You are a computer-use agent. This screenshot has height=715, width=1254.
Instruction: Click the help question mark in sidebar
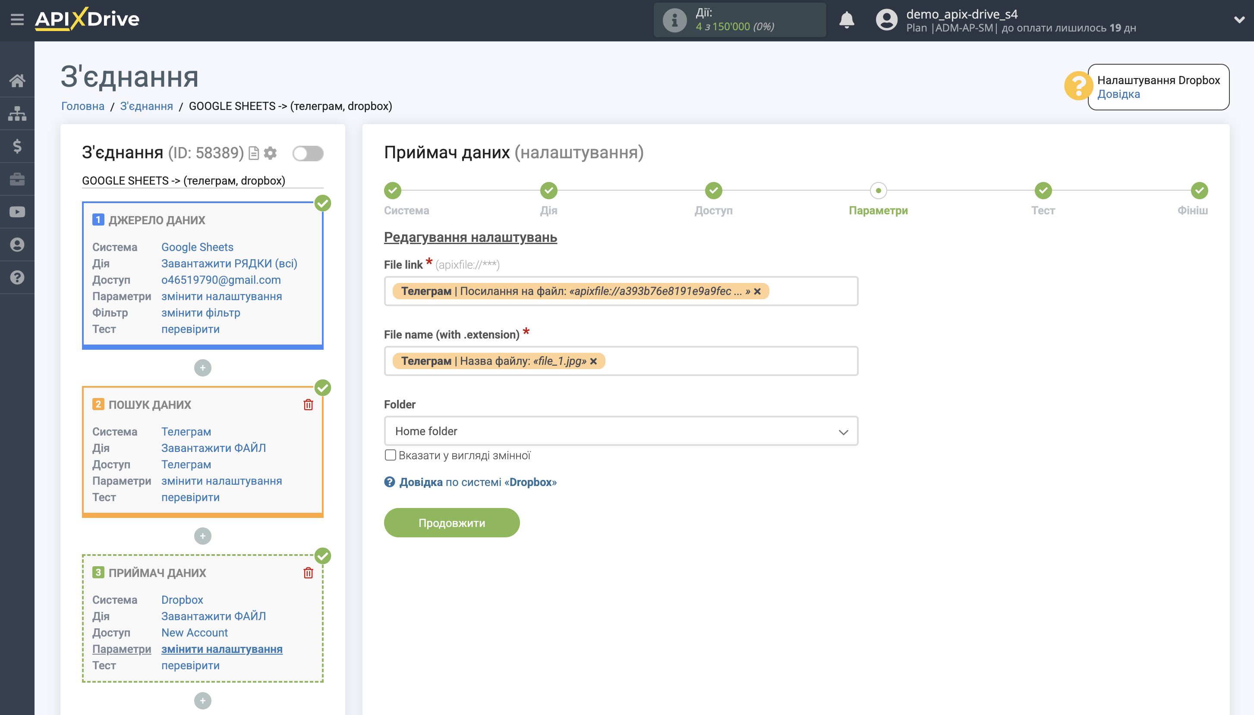(x=18, y=277)
